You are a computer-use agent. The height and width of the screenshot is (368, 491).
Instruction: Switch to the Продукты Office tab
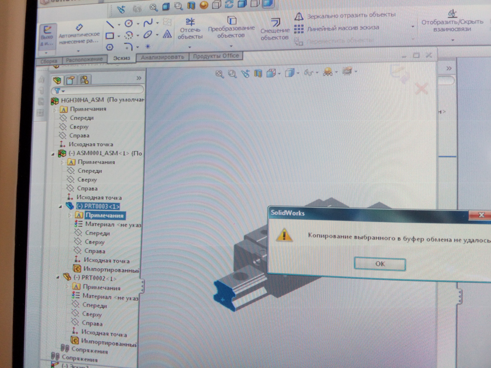[x=216, y=56]
